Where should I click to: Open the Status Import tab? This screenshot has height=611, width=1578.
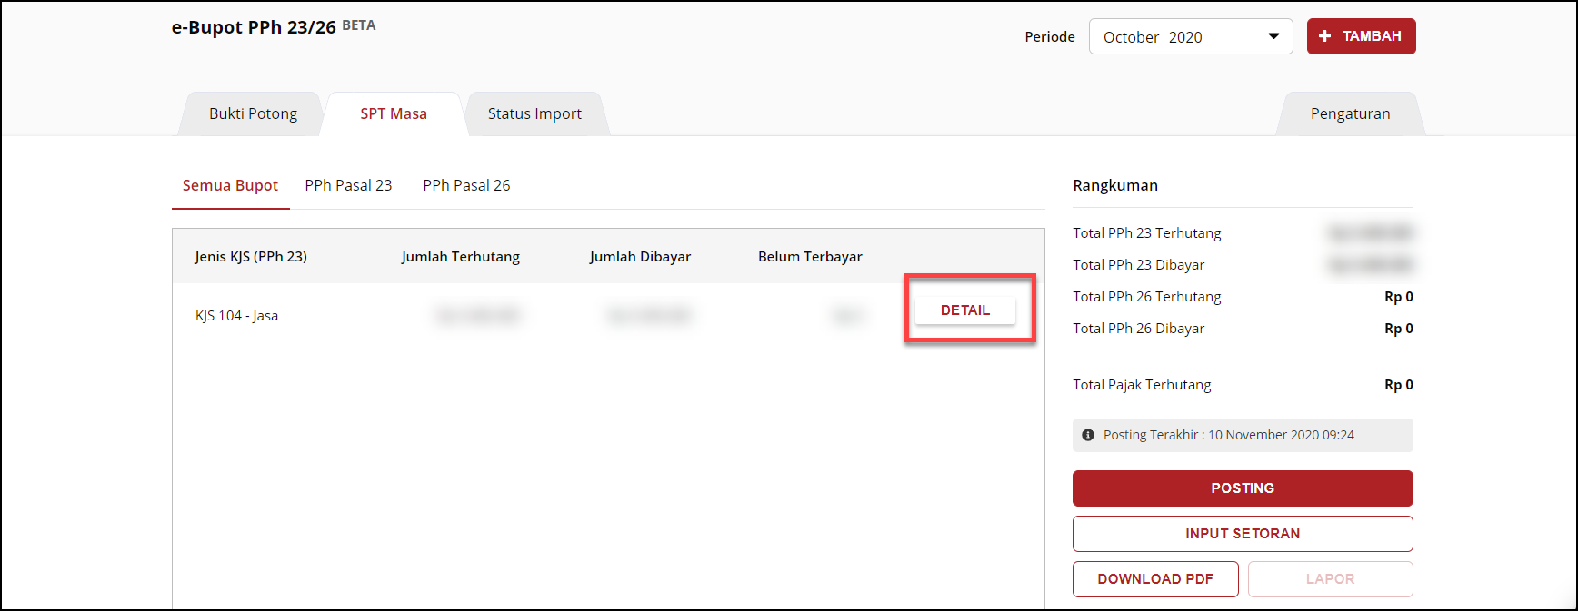point(534,114)
